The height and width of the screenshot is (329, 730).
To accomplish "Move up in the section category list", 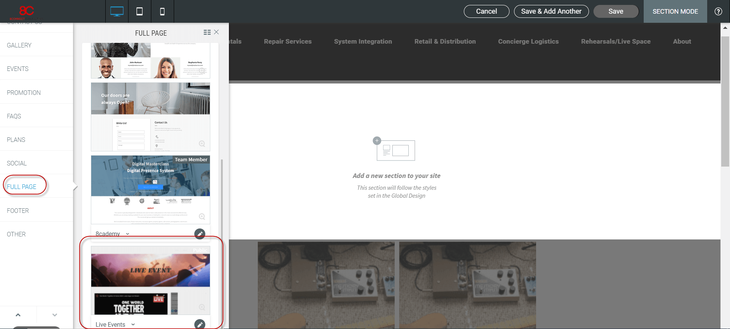I will pos(18,315).
